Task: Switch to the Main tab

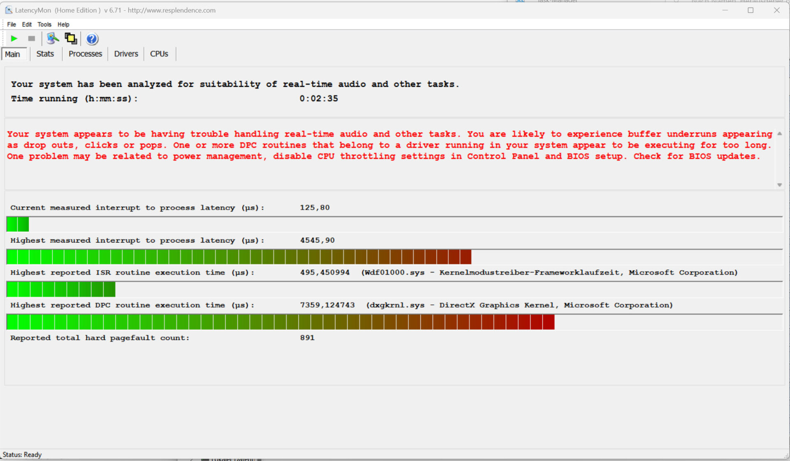Action: [x=14, y=54]
